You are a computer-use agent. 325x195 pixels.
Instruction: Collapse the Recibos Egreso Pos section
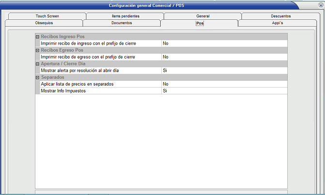37,50
